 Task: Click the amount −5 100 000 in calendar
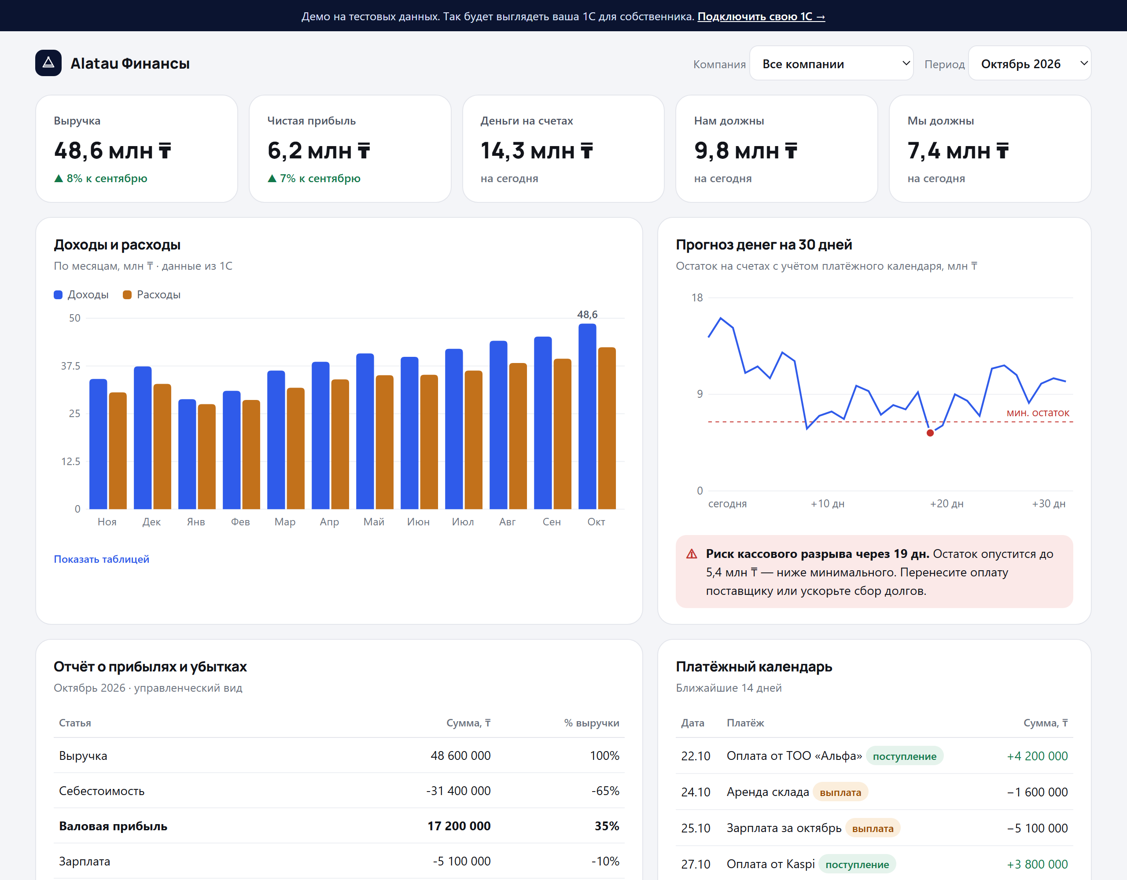coord(1037,829)
